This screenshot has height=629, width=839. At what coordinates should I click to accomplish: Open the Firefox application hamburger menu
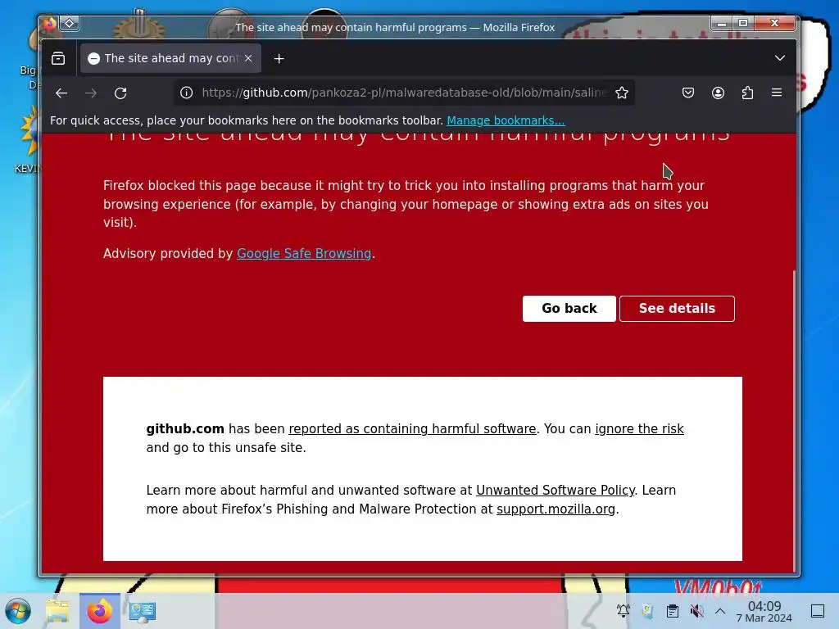click(x=777, y=93)
